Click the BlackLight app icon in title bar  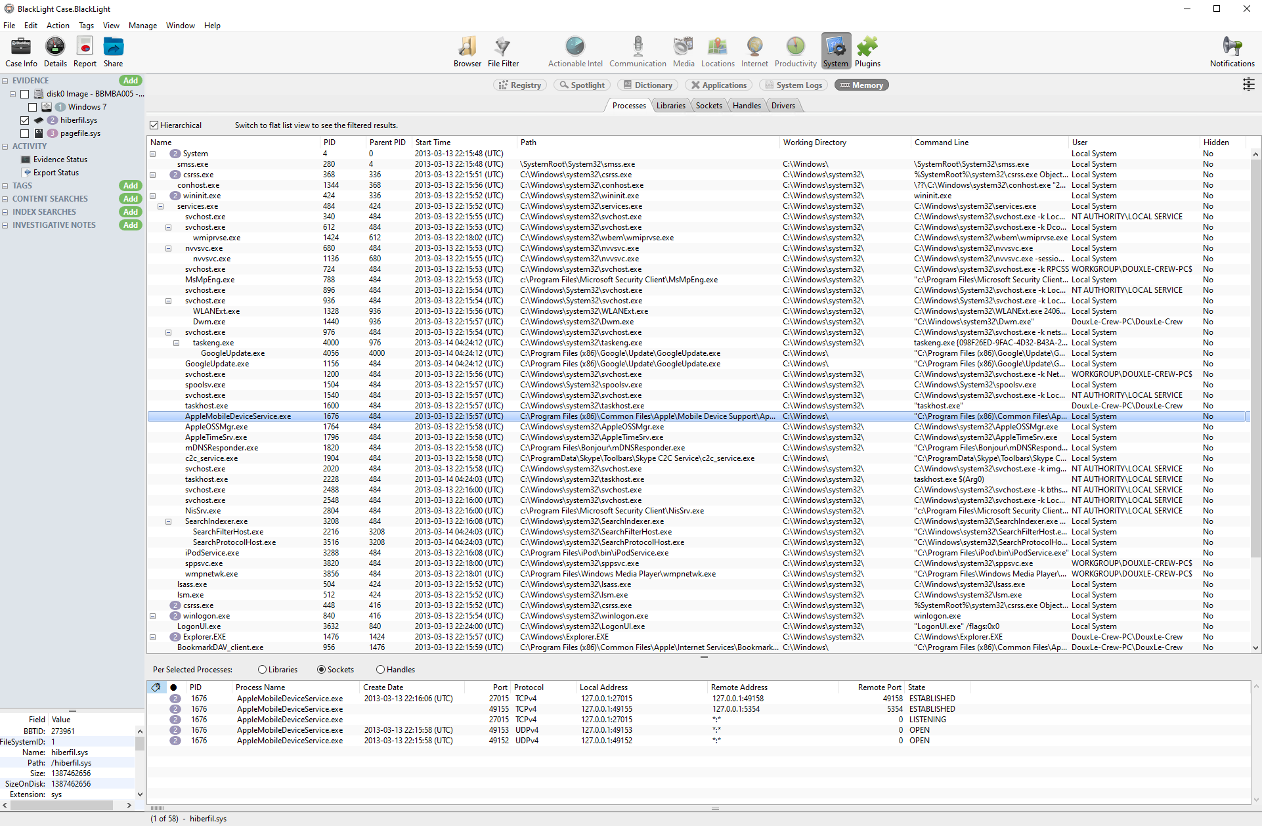coord(9,9)
